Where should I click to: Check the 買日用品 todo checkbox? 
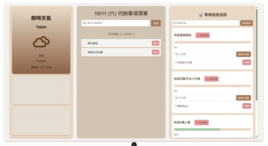coord(85,43)
